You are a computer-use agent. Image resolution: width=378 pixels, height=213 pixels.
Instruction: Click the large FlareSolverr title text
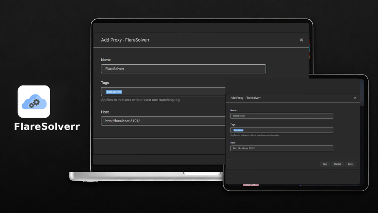click(x=47, y=127)
